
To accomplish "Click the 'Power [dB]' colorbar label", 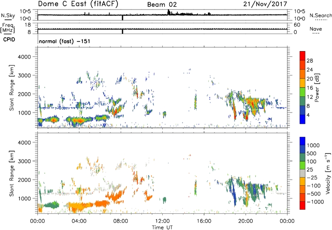I will pos(317,88).
